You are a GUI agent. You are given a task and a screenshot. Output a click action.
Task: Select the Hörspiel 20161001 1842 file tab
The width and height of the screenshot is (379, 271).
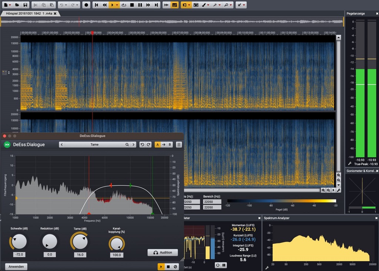(29, 14)
